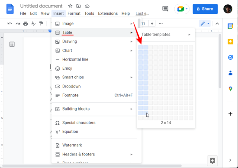Click the blue Share button
The height and width of the screenshot is (168, 238).
[x=205, y=9]
